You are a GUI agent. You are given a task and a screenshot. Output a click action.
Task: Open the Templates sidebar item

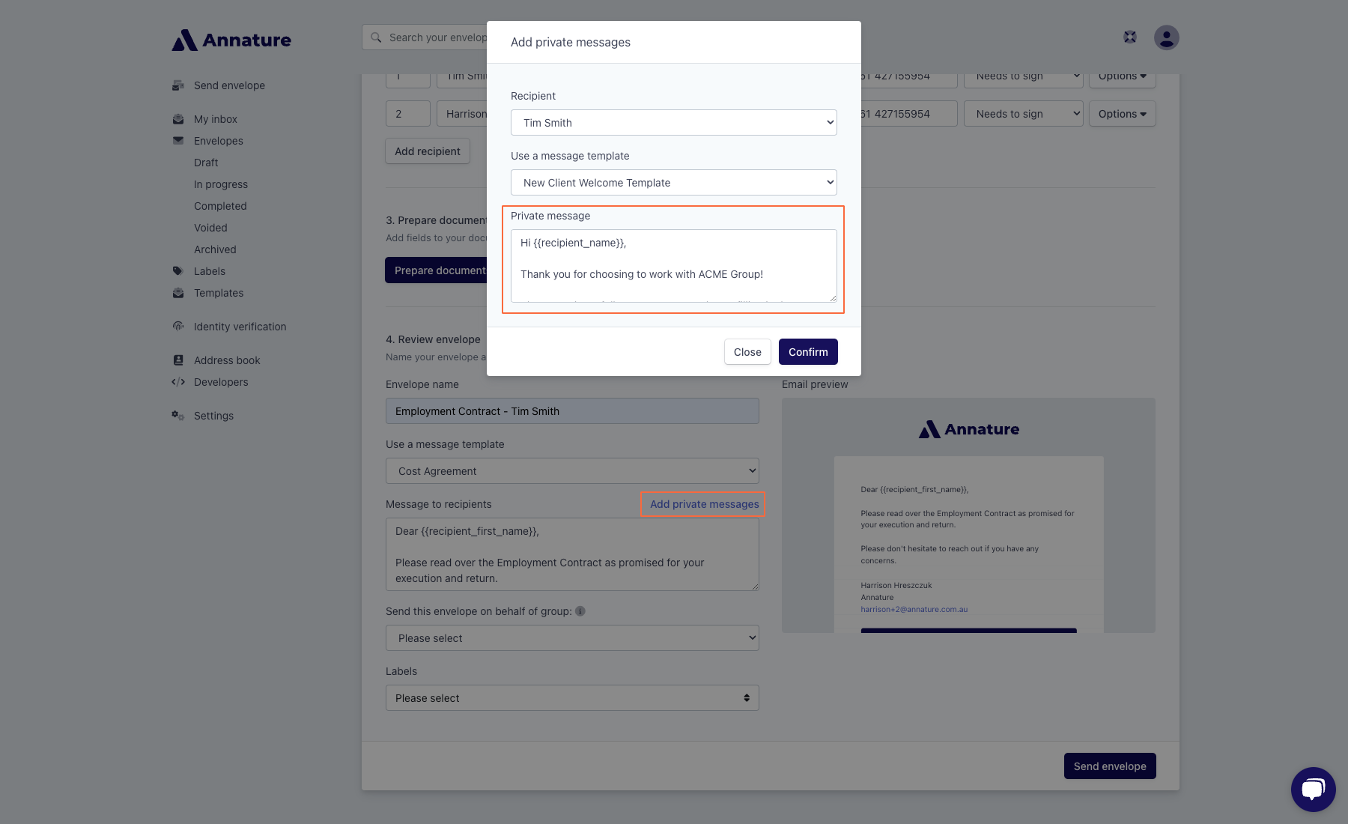pyautogui.click(x=219, y=293)
